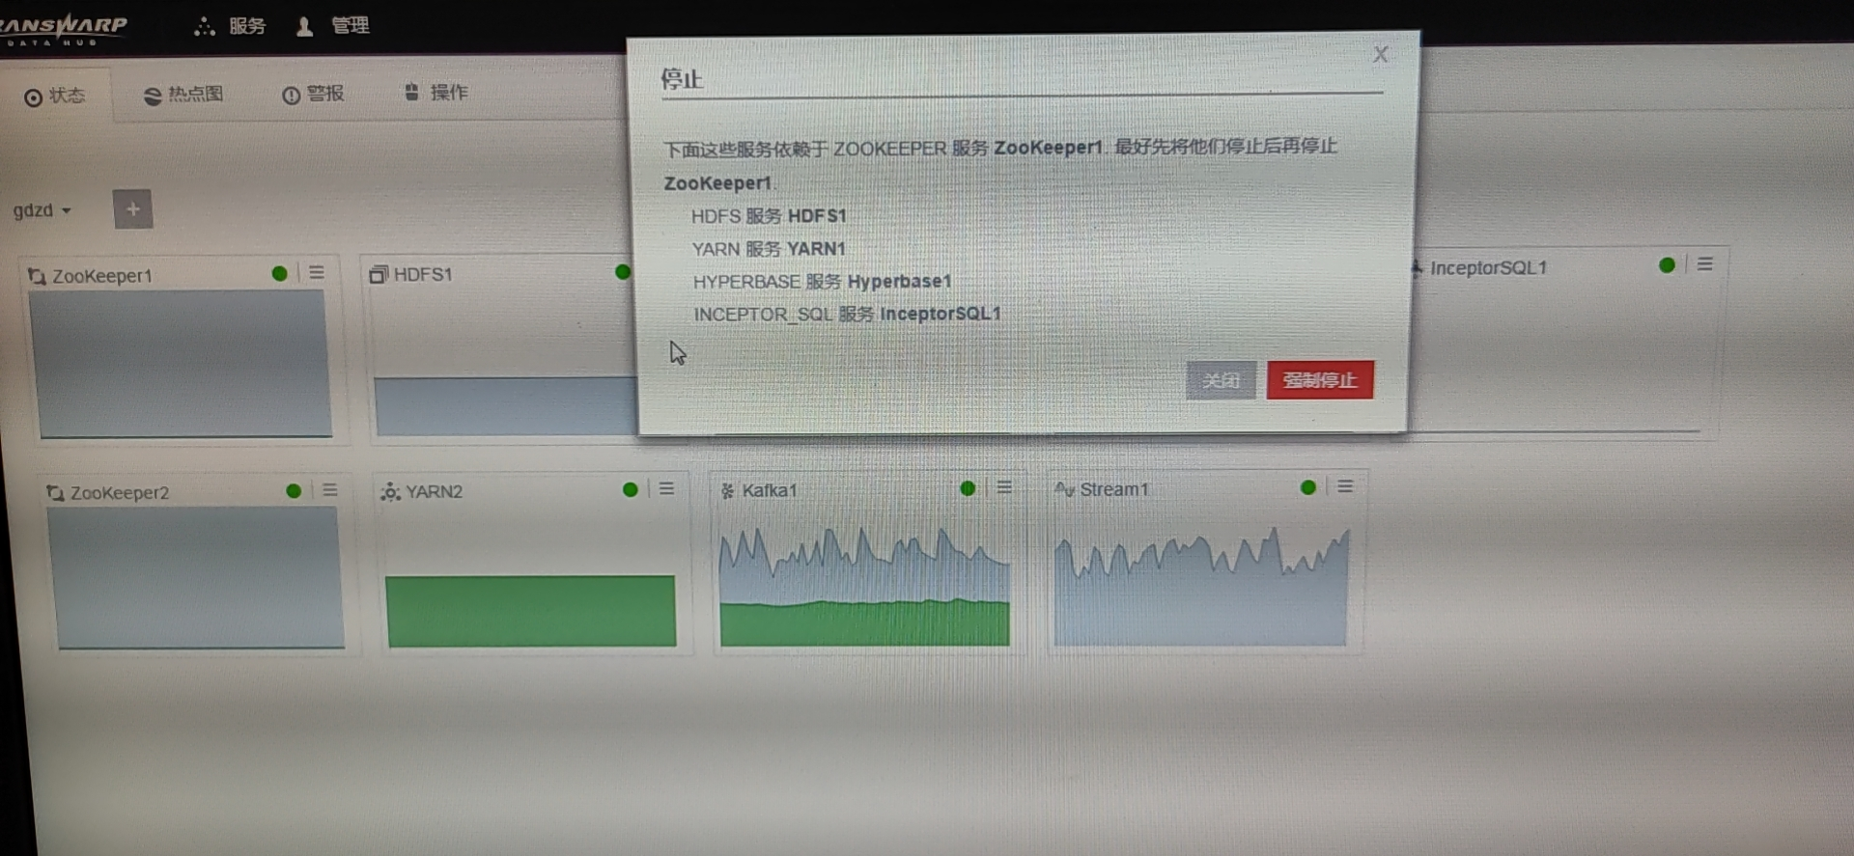
Task: Click the YARN2 green chart thumbnail
Action: coord(530,611)
